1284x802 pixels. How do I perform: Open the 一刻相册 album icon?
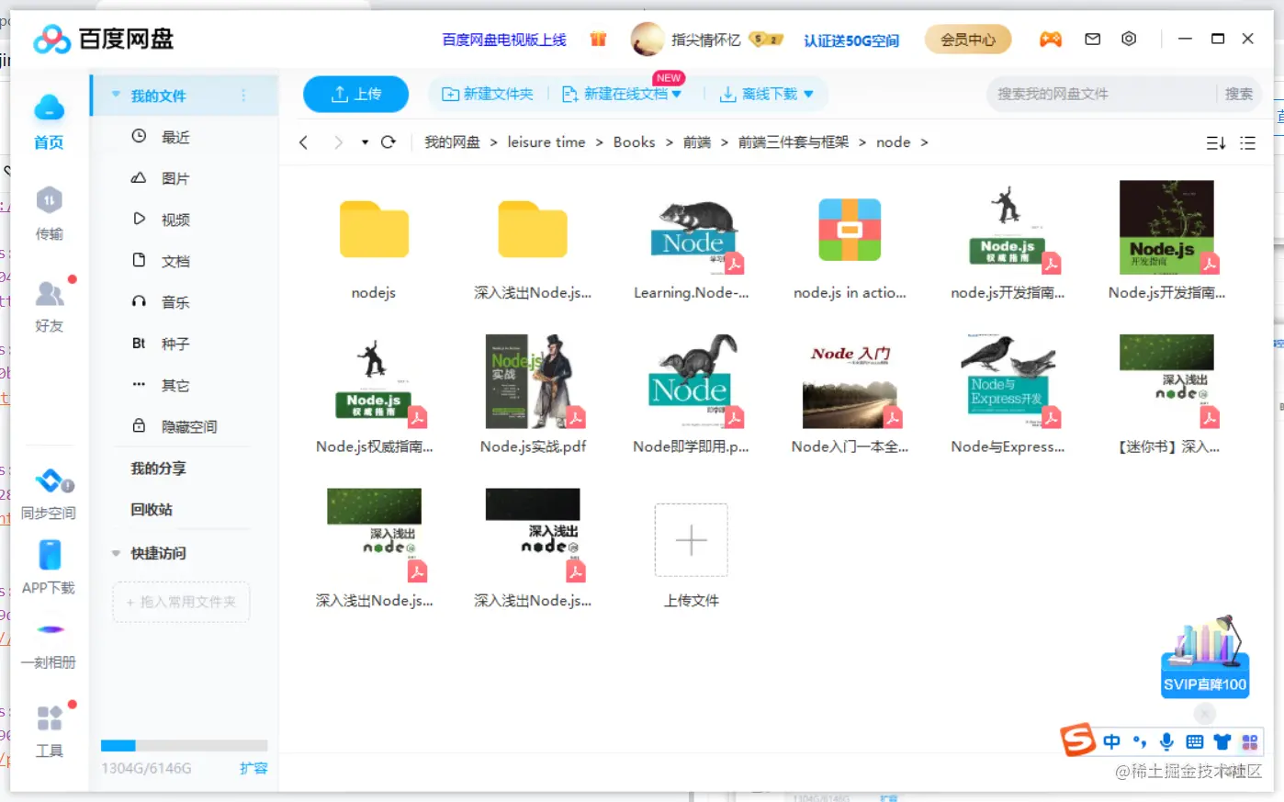coord(50,629)
